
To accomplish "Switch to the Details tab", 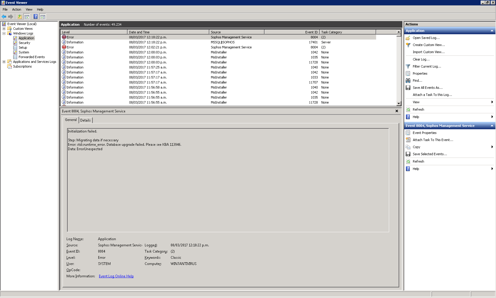I will 86,120.
